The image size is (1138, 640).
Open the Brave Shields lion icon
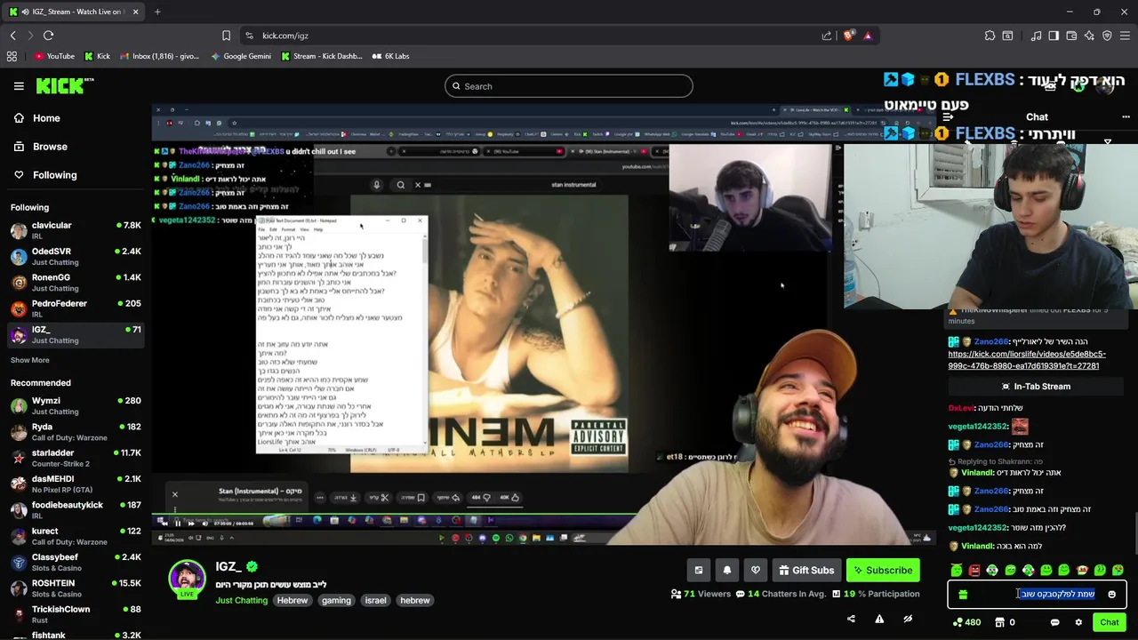coord(849,36)
